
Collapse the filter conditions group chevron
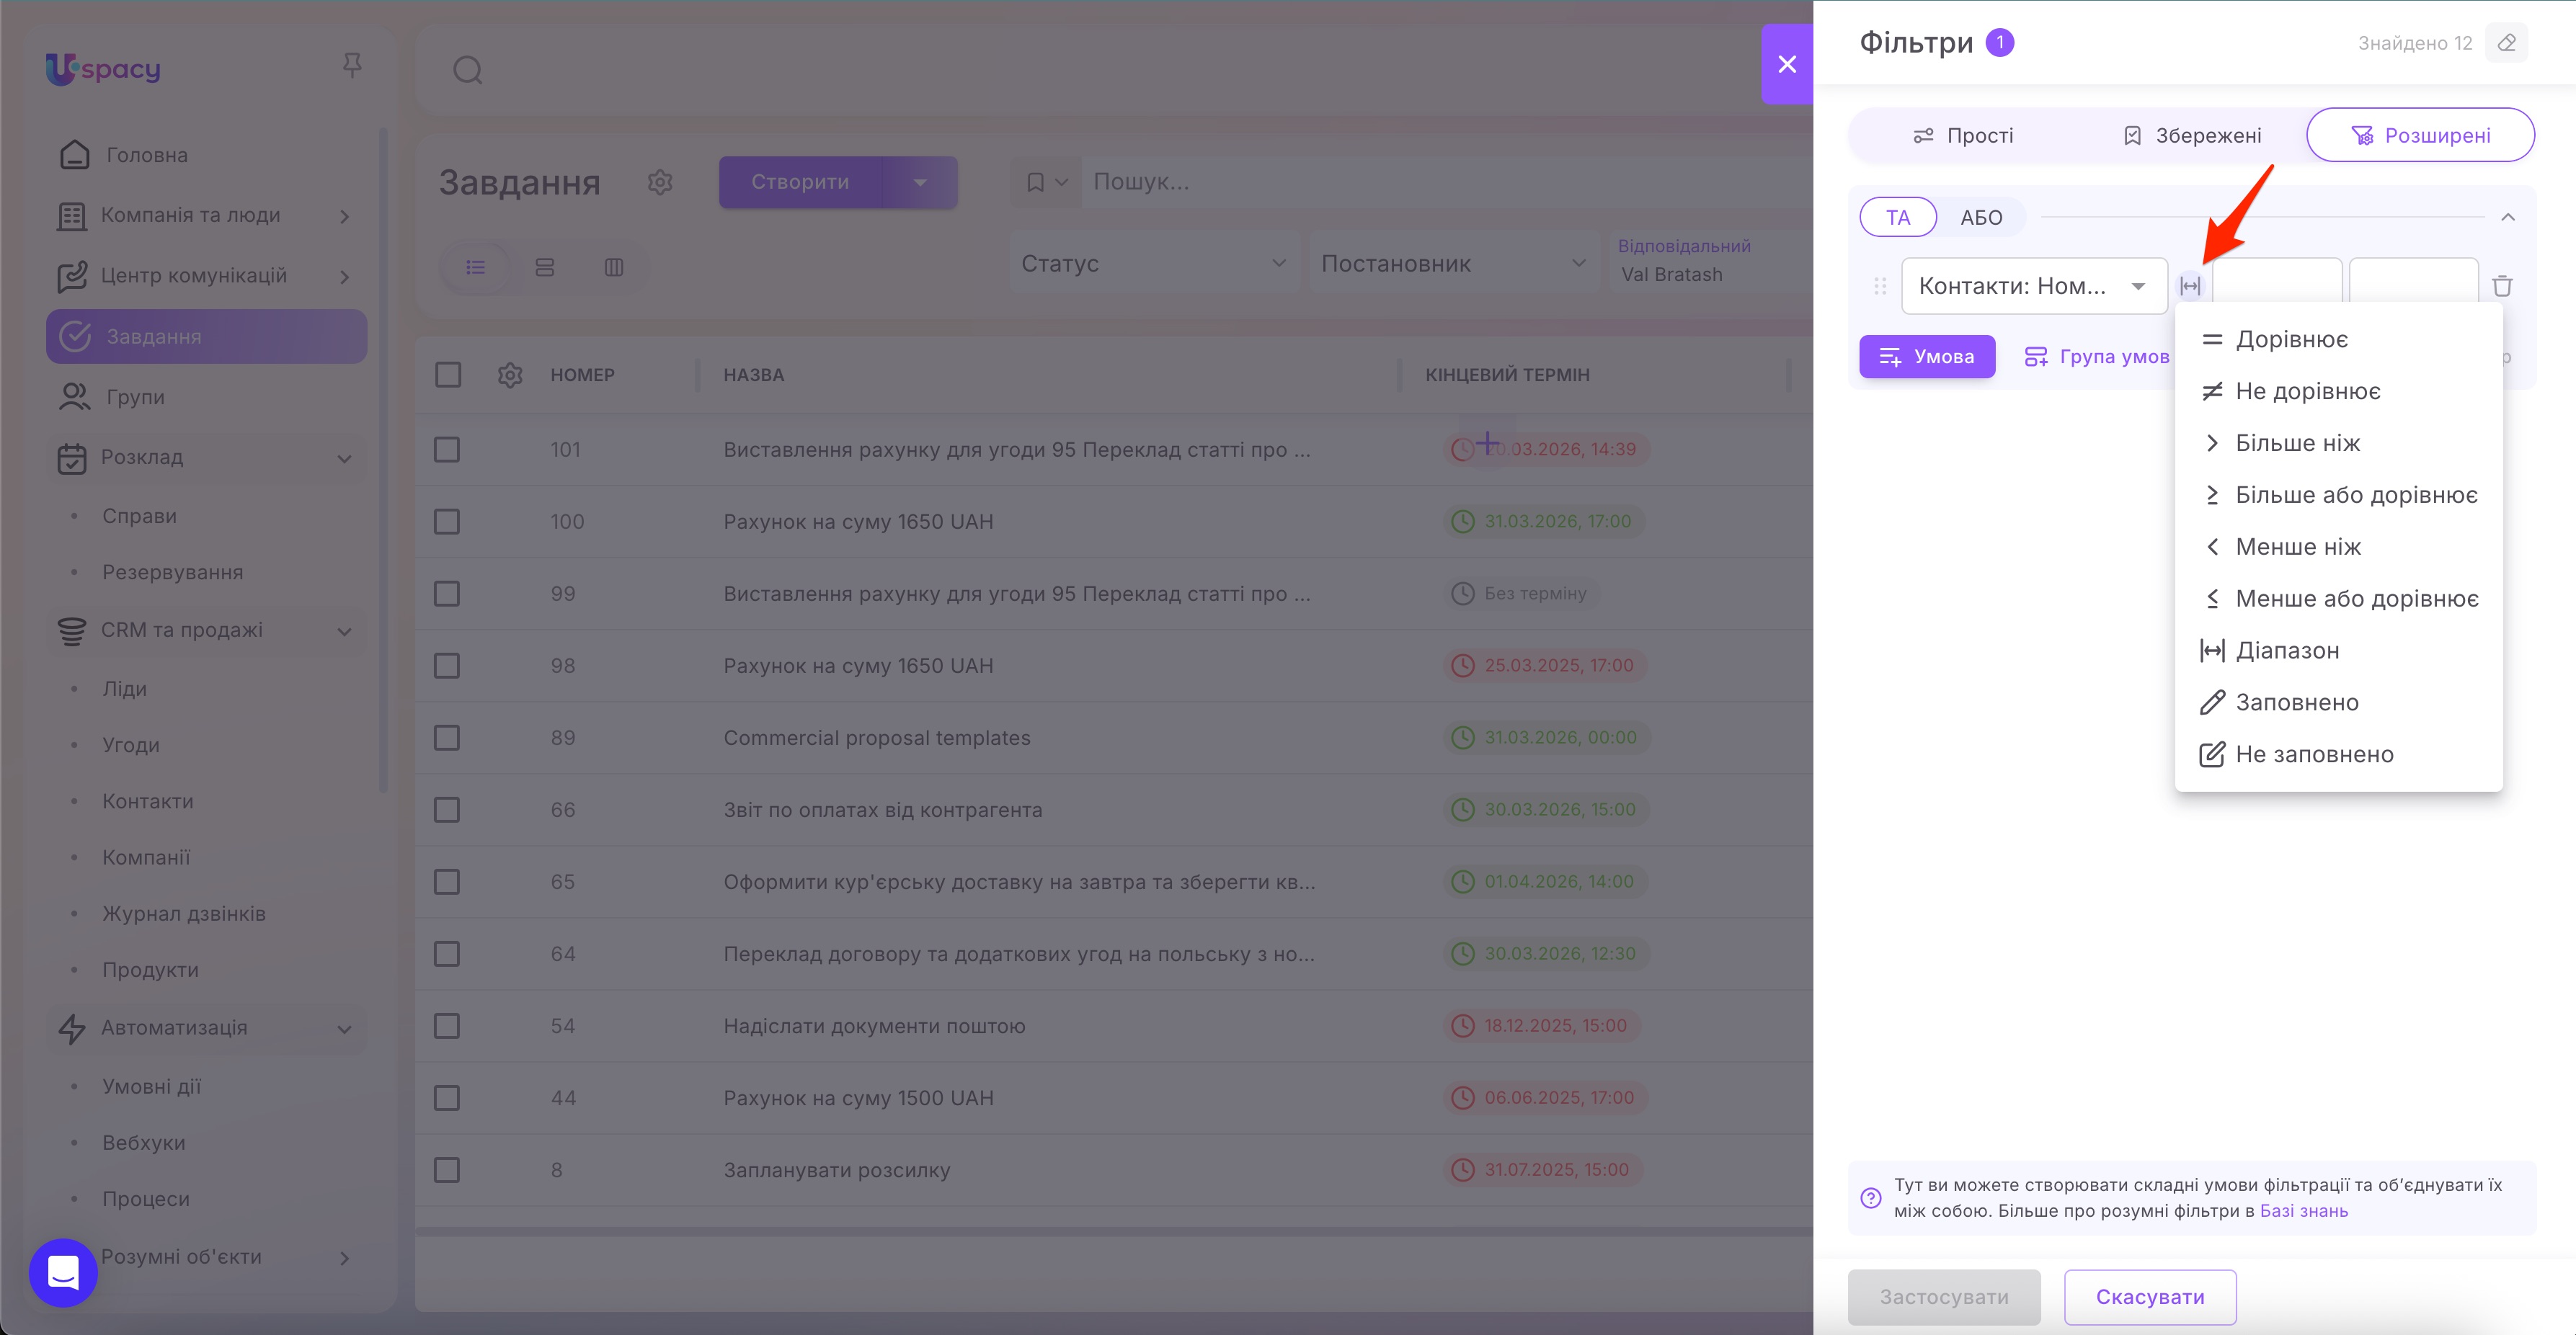pyautogui.click(x=2507, y=217)
